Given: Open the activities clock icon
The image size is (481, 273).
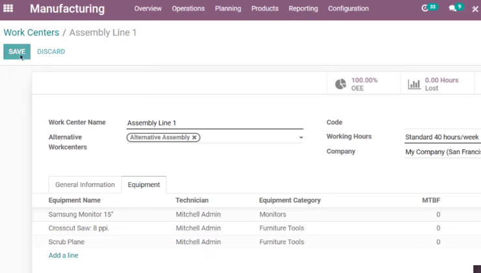Looking at the screenshot, I should point(425,8).
